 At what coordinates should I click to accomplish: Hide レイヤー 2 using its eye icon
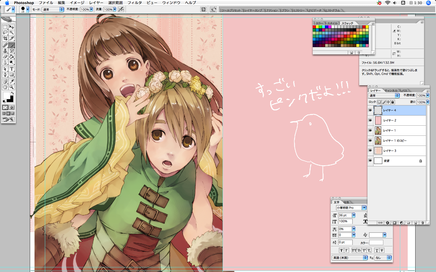pos(370,120)
